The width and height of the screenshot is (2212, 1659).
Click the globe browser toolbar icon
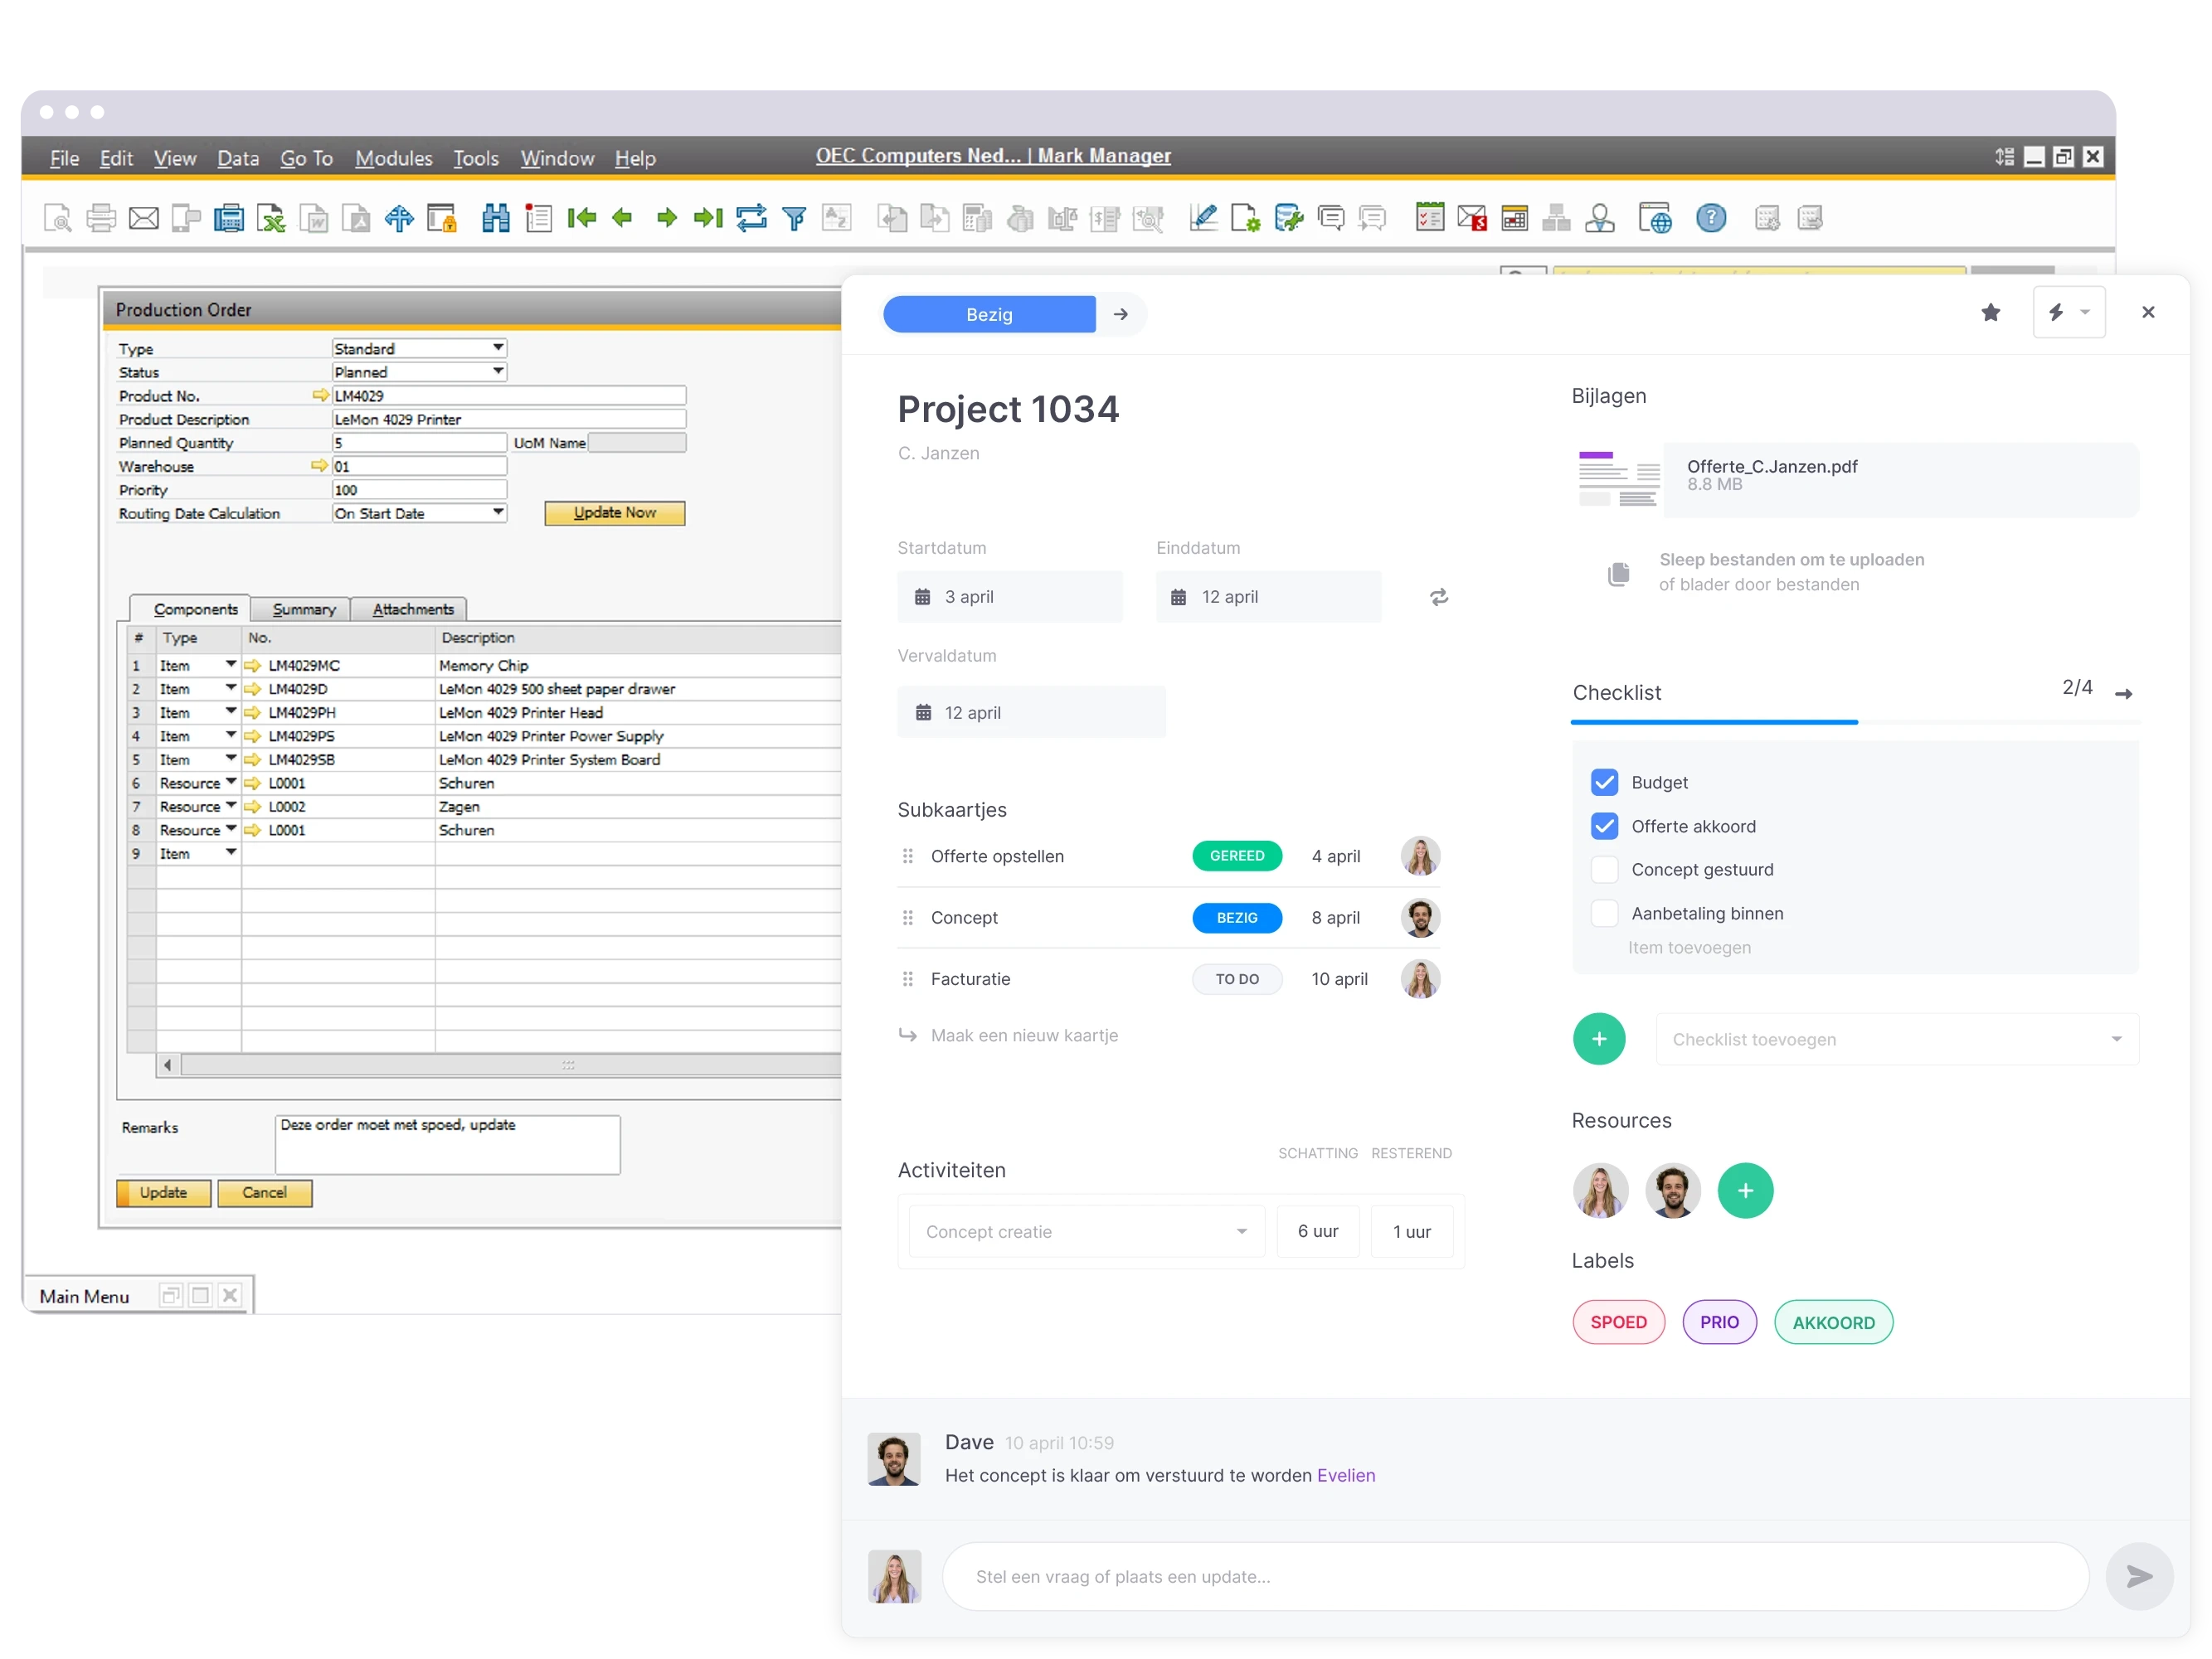coord(1655,218)
